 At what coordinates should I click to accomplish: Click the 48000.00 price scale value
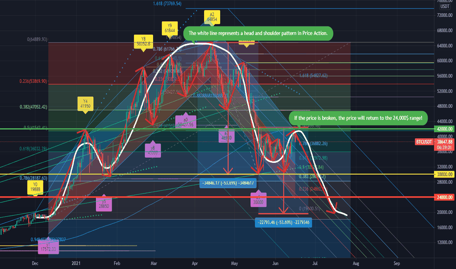click(x=445, y=106)
